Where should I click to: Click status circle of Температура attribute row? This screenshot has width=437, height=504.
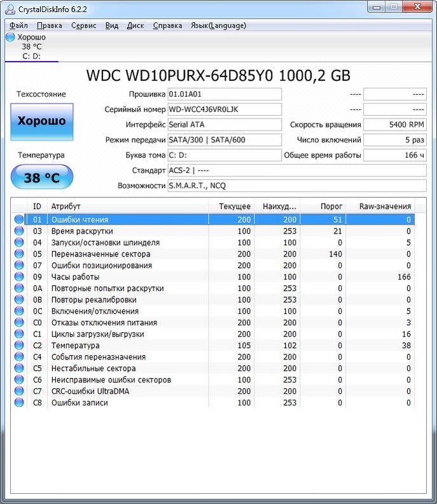coord(19,345)
